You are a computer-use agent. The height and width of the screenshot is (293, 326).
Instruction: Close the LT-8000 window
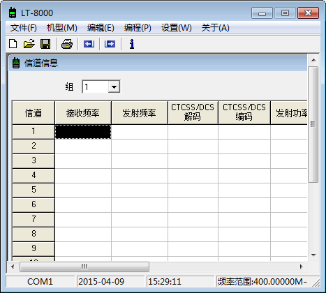(x=308, y=13)
